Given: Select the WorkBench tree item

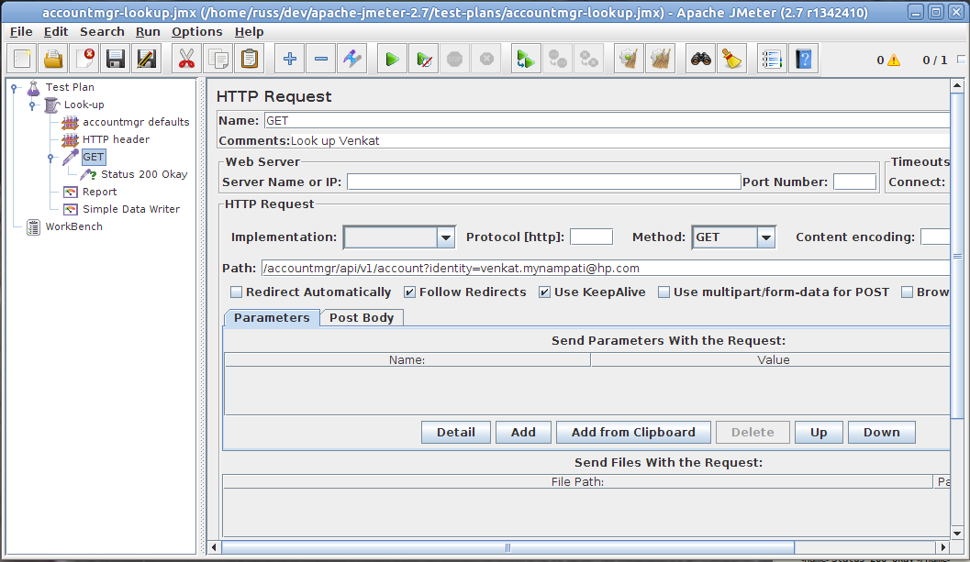Looking at the screenshot, I should [73, 226].
